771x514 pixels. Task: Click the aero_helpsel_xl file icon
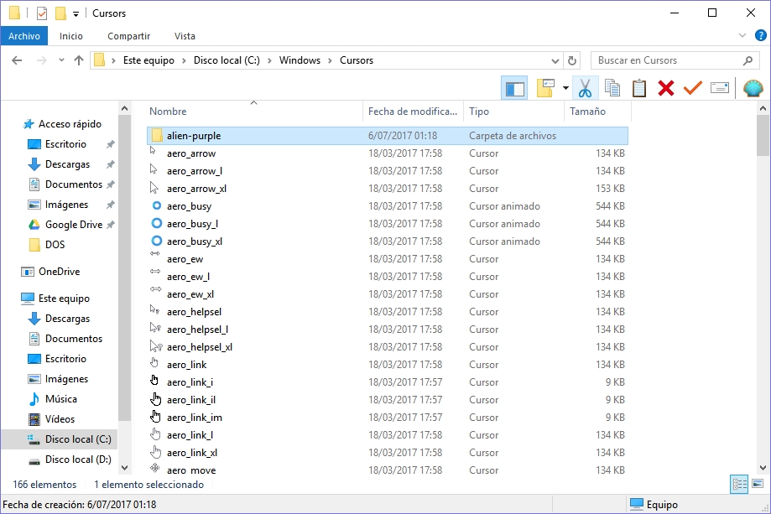(x=156, y=346)
